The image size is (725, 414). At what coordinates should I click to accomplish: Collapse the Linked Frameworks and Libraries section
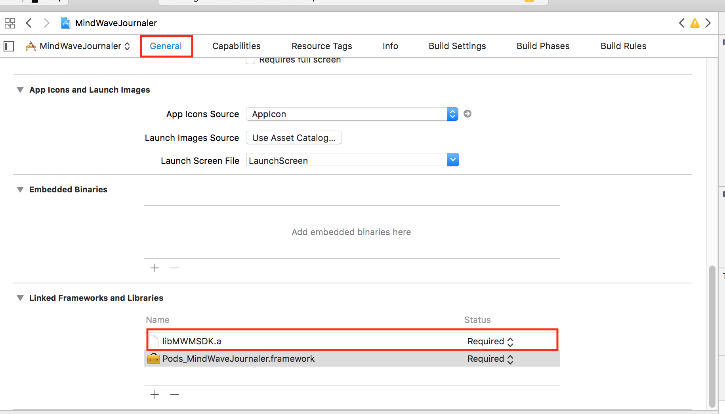(x=20, y=298)
